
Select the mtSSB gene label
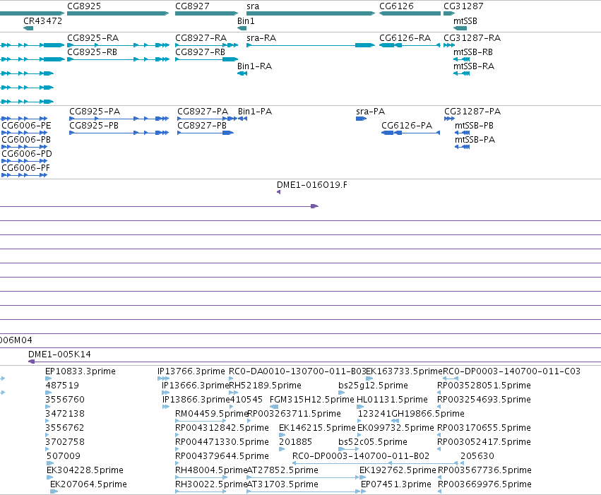tap(465, 21)
